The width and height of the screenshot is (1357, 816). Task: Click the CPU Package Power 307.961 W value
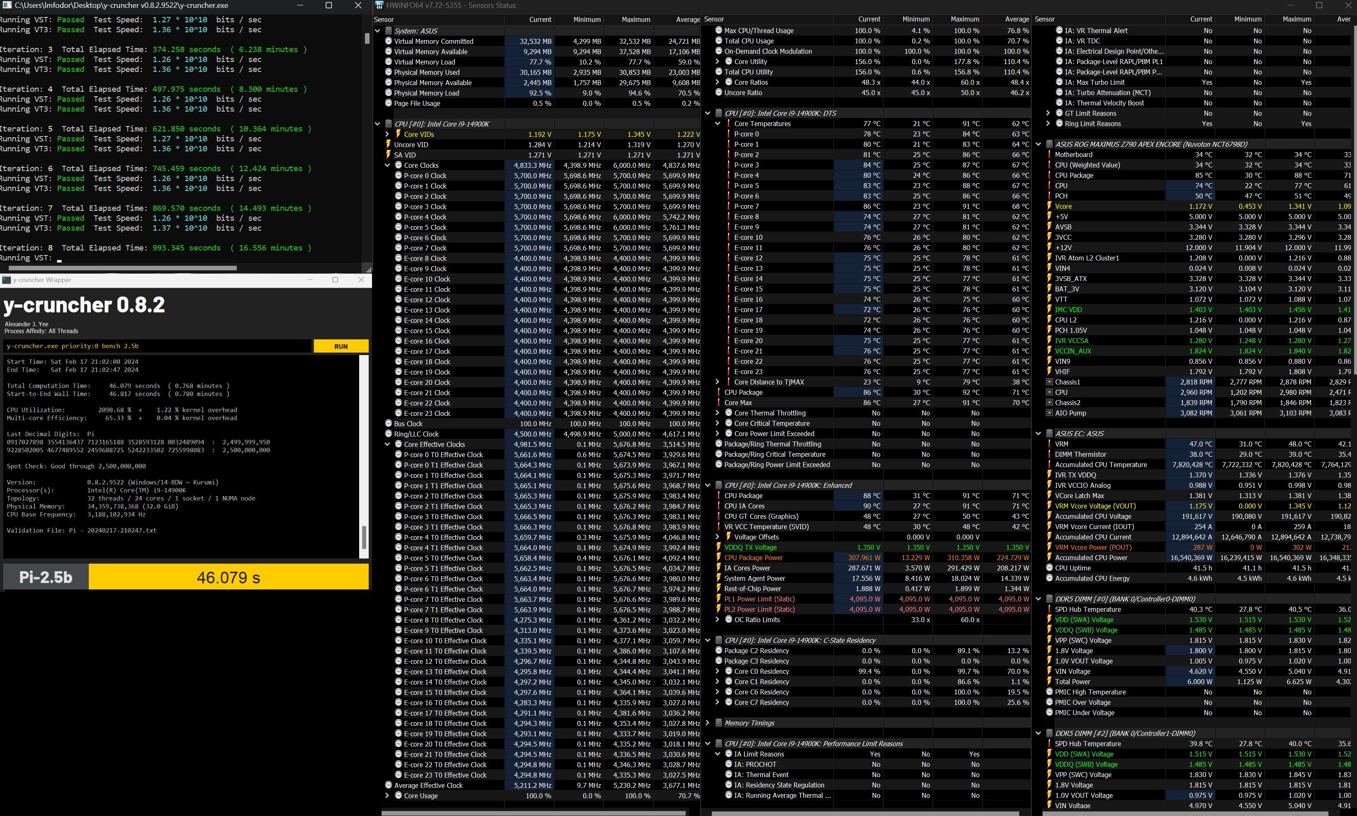864,558
